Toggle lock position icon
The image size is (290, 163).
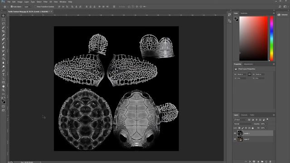(246, 128)
